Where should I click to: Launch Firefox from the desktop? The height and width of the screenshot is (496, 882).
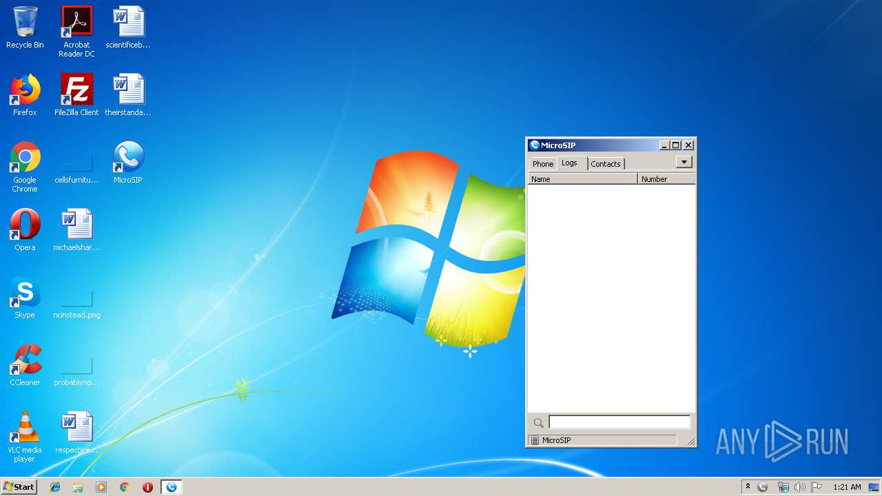[25, 96]
